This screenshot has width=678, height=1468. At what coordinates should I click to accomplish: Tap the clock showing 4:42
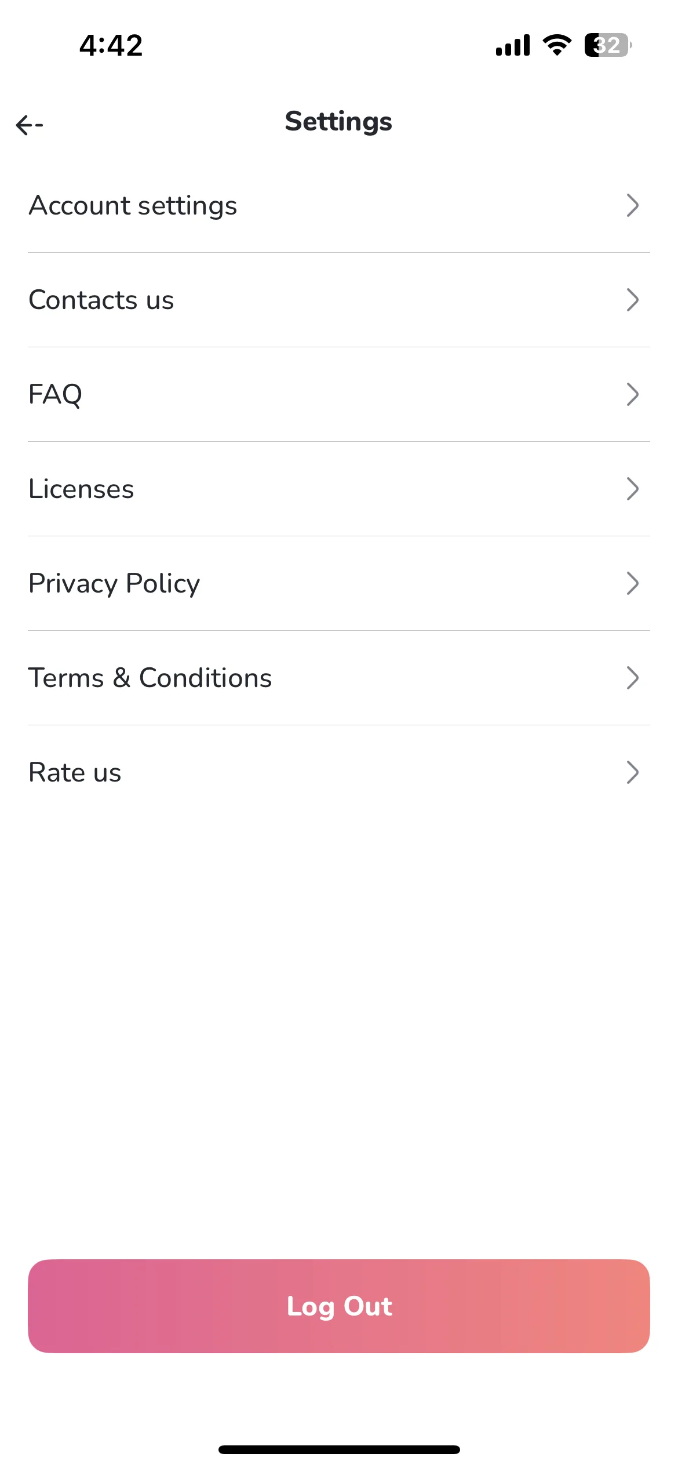coord(111,45)
